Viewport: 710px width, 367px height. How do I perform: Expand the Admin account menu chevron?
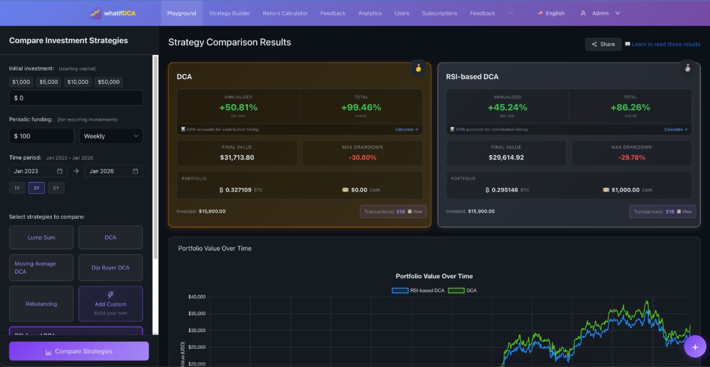click(x=618, y=13)
